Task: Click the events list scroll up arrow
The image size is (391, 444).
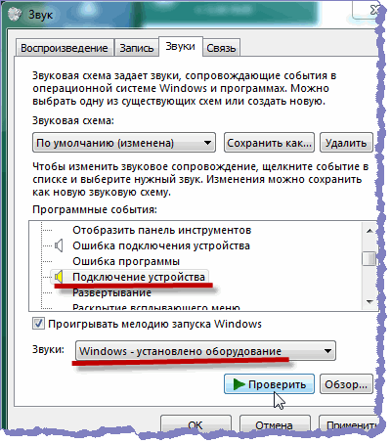Action: [369, 231]
